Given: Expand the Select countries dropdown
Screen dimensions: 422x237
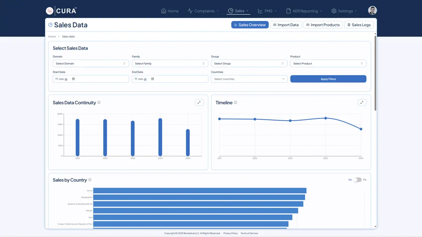Looking at the screenshot, I should coord(249,79).
